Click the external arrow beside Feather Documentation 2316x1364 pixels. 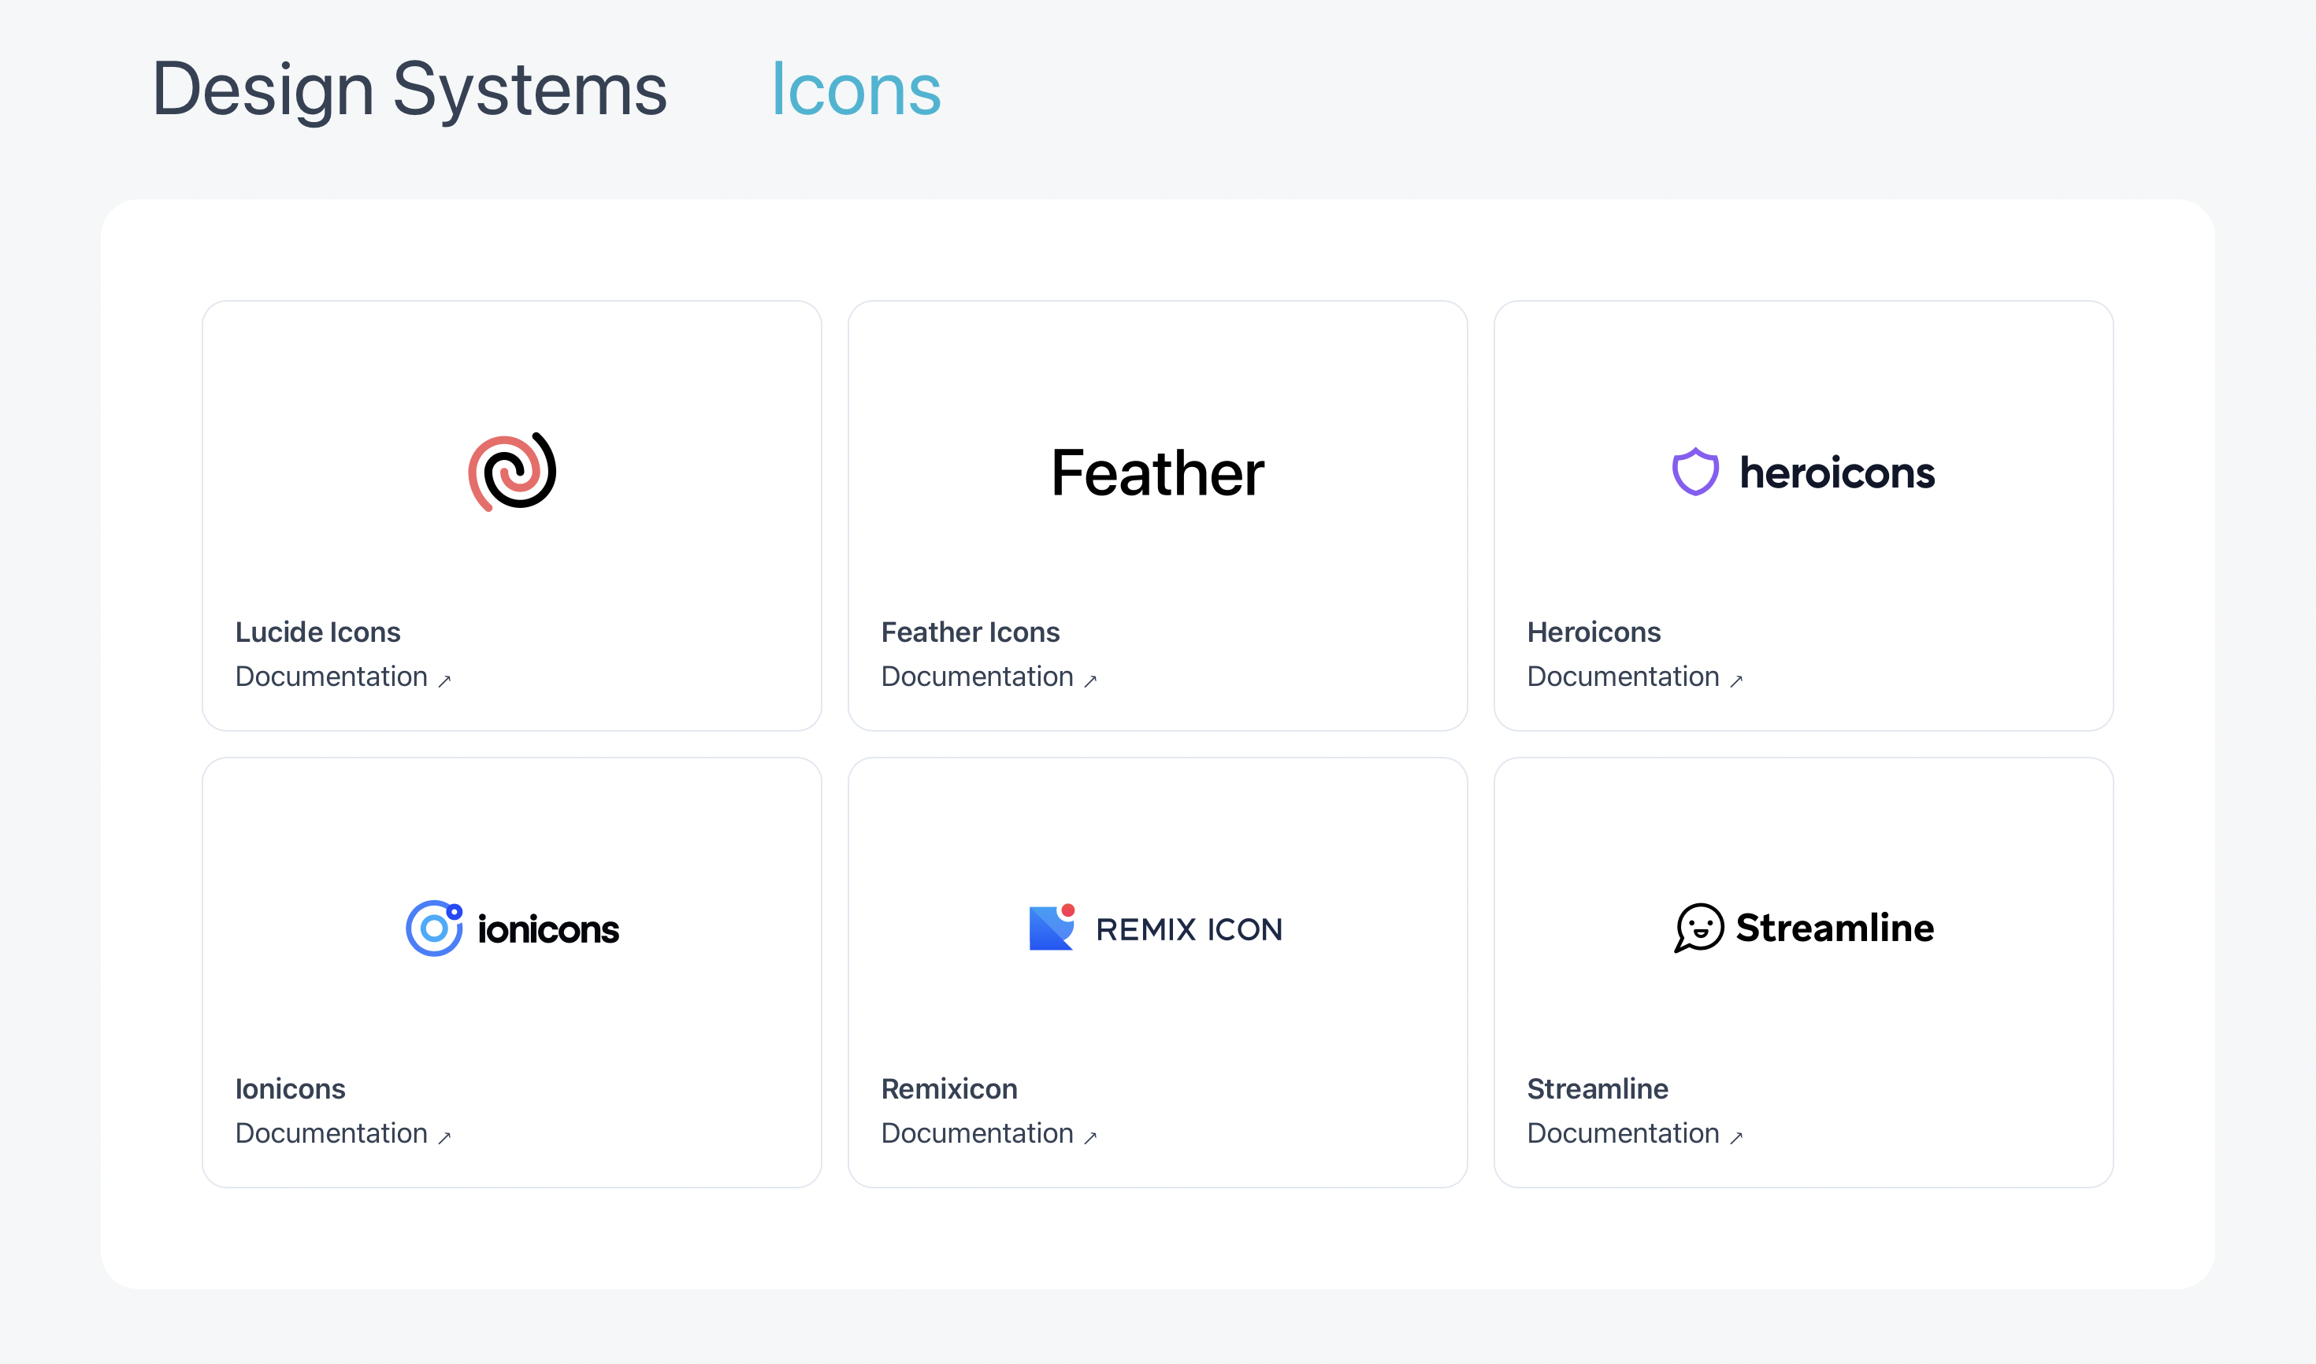[1090, 681]
